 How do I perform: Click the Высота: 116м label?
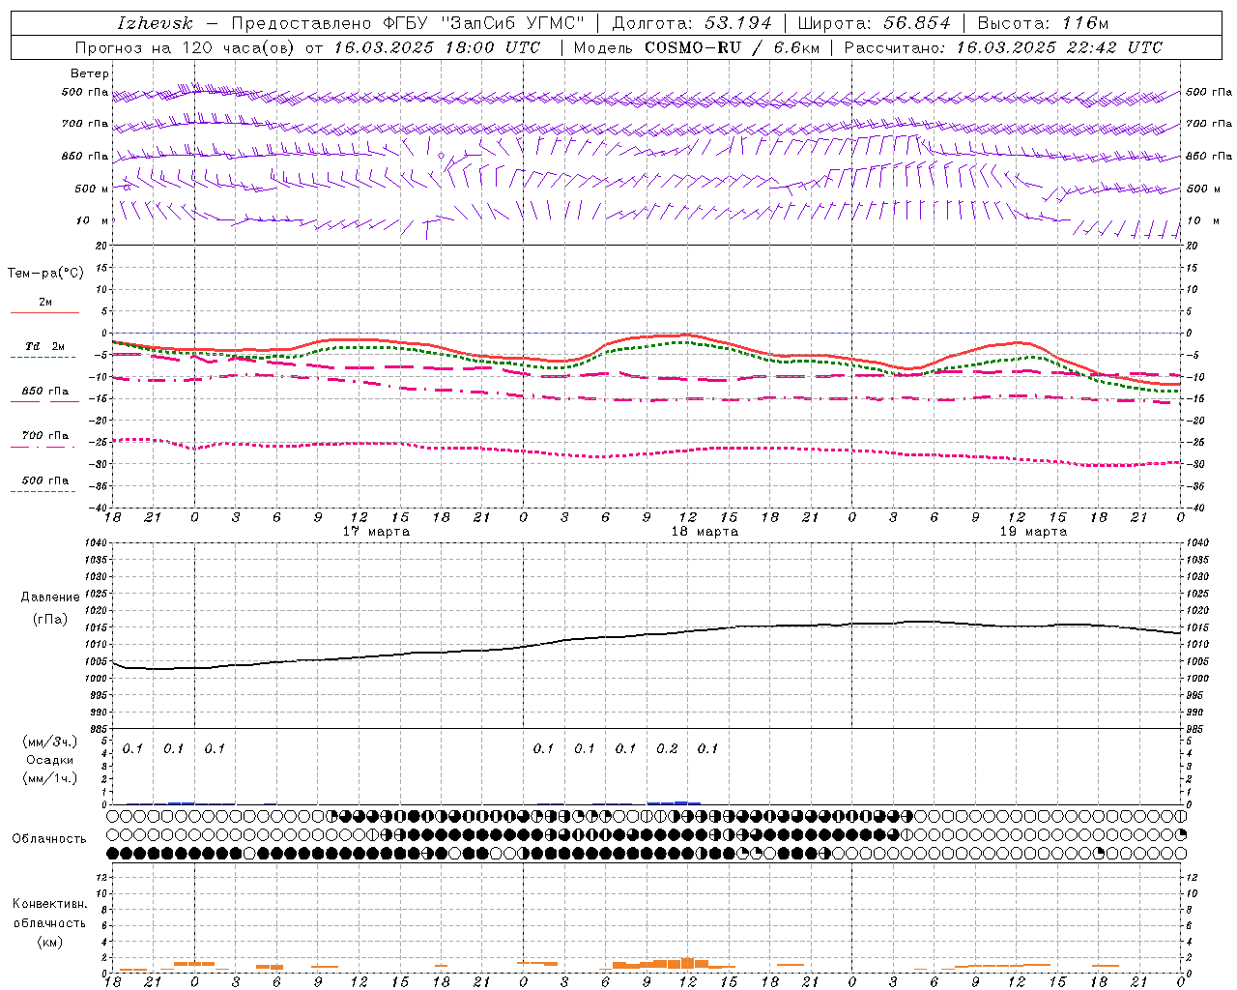click(1043, 23)
